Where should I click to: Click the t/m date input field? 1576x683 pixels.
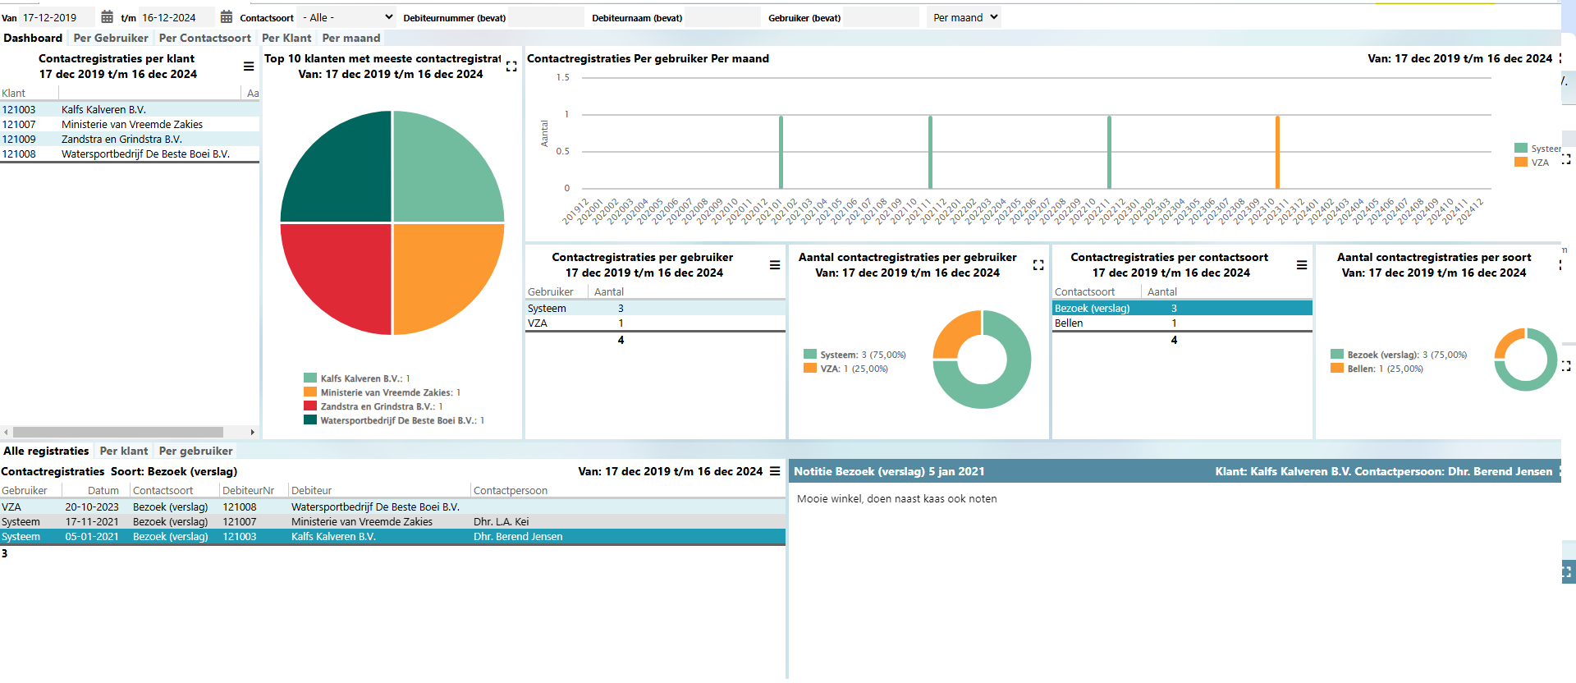pos(176,17)
